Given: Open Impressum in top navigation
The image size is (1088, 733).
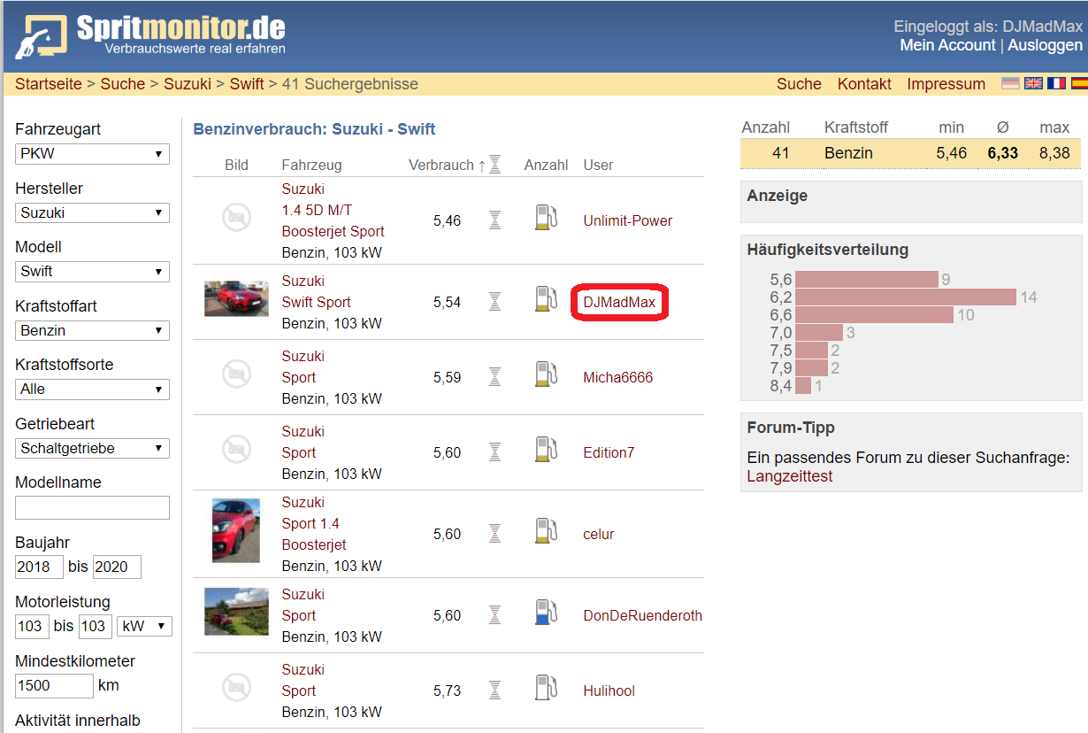Looking at the screenshot, I should [x=946, y=84].
